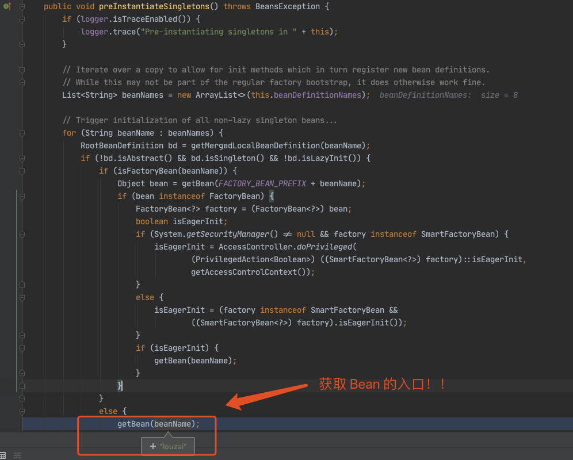
Task: Click getMergedLocalBeanDefinition method call
Action: (x=255, y=145)
